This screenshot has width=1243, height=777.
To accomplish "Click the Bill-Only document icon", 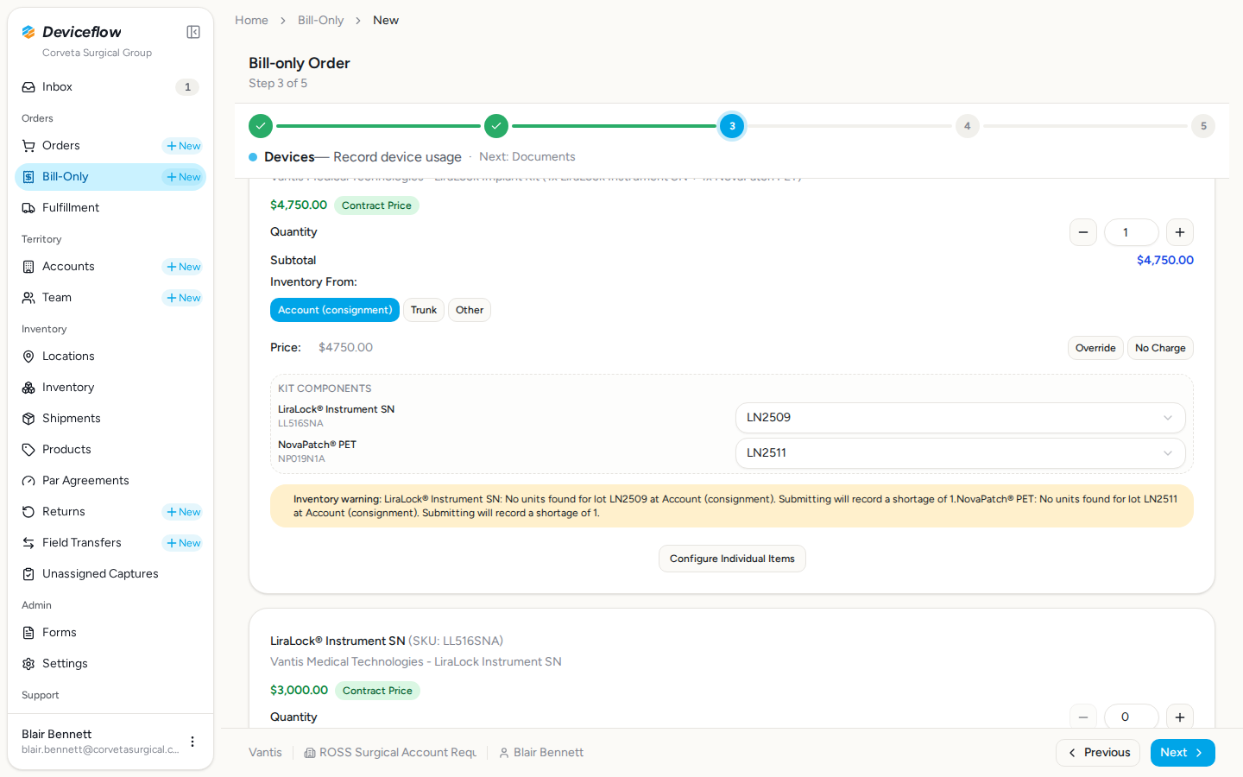I will click(x=28, y=177).
